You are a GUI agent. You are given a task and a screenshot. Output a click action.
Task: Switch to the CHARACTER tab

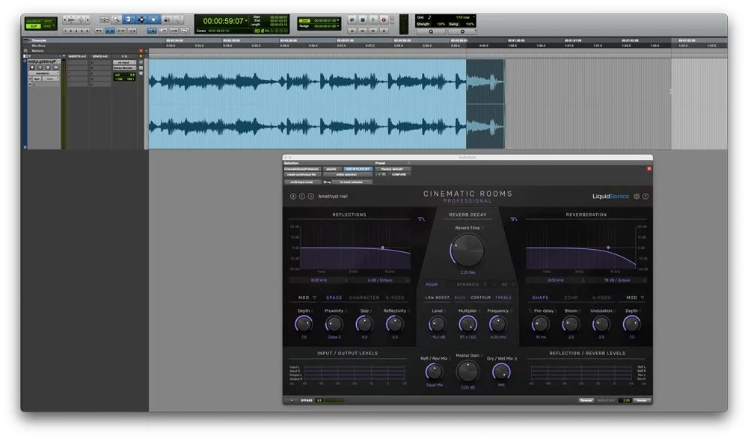click(364, 298)
